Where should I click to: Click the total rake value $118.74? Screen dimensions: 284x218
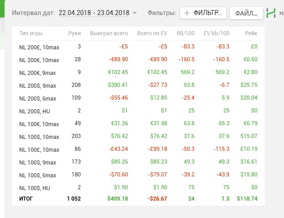[x=247, y=198]
